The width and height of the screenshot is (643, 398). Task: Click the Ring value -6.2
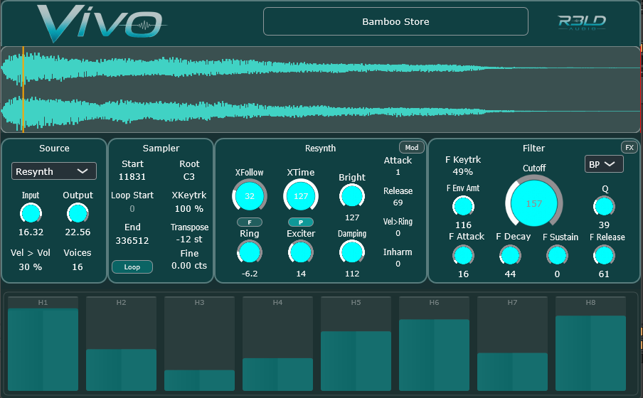pyautogui.click(x=250, y=274)
